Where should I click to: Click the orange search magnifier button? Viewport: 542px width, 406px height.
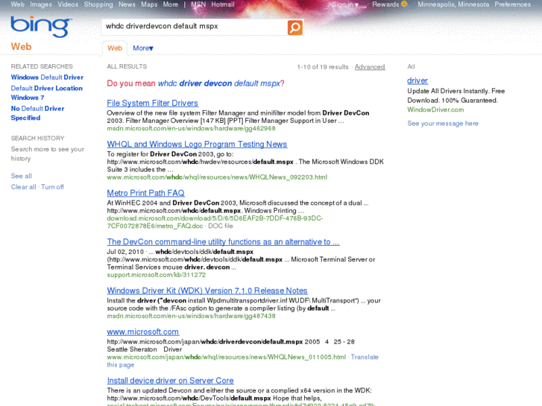(x=294, y=28)
